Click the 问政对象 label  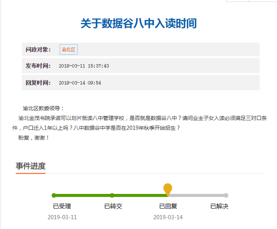pyautogui.click(x=38, y=49)
